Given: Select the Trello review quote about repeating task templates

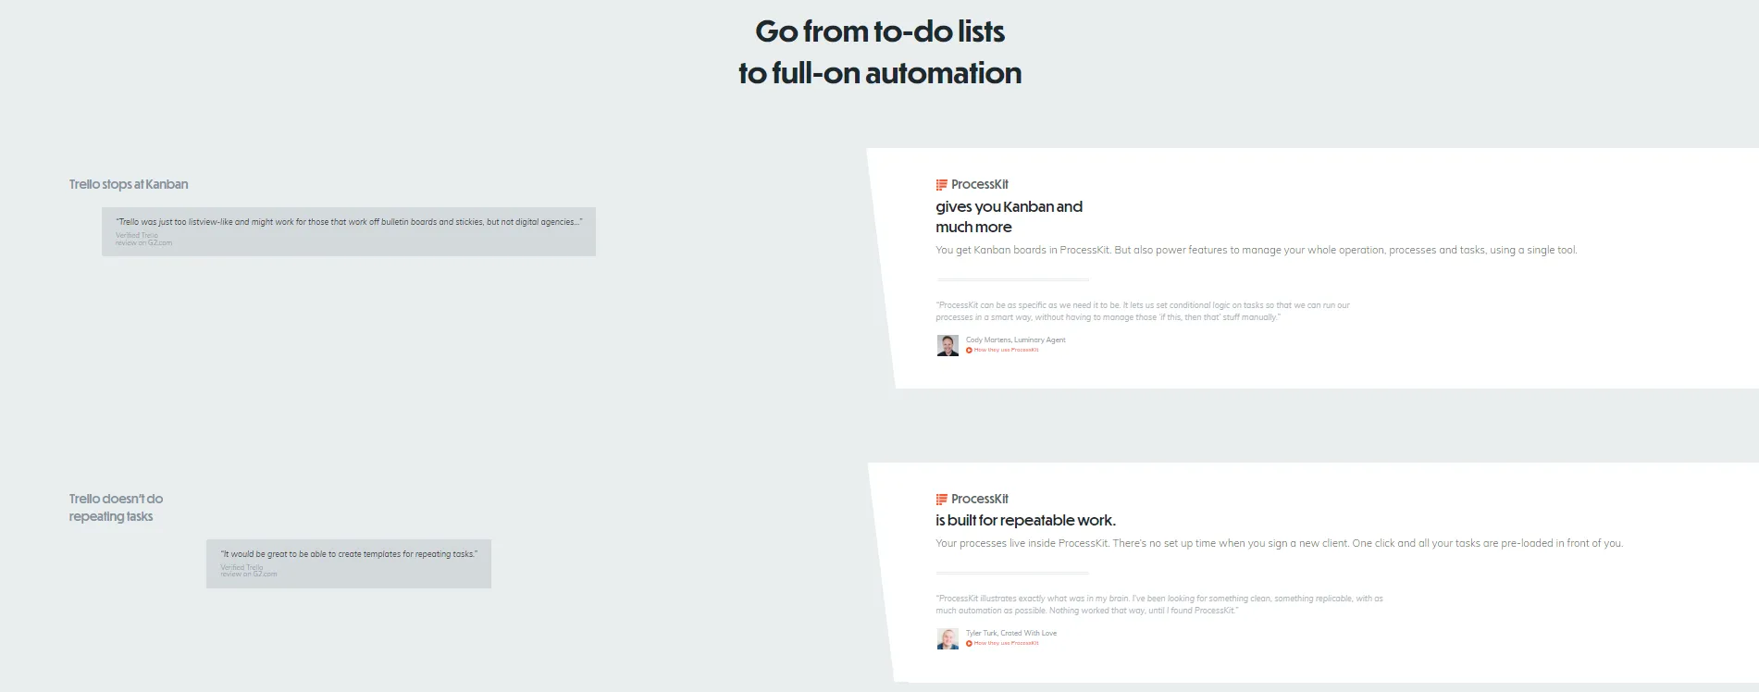Looking at the screenshot, I should pyautogui.click(x=349, y=554).
